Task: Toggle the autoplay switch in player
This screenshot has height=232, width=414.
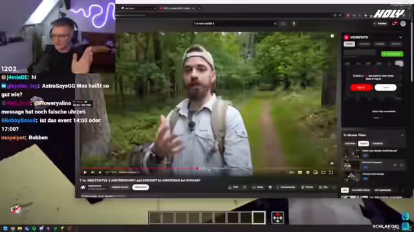Action: click(x=292, y=173)
